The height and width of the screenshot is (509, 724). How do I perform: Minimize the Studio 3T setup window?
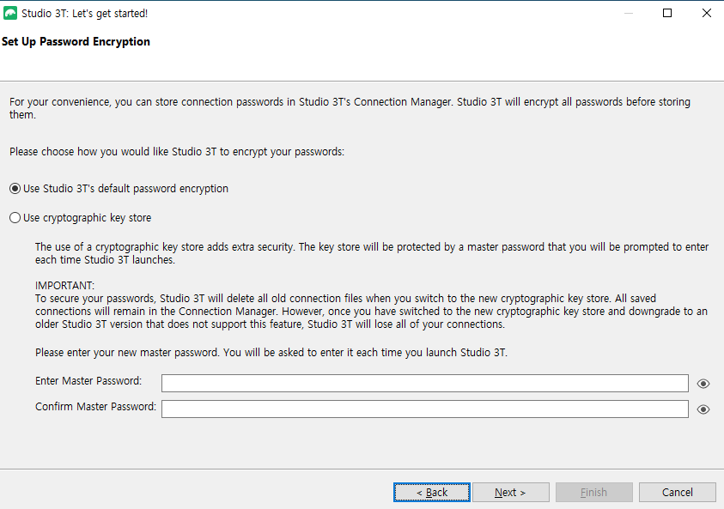click(628, 13)
